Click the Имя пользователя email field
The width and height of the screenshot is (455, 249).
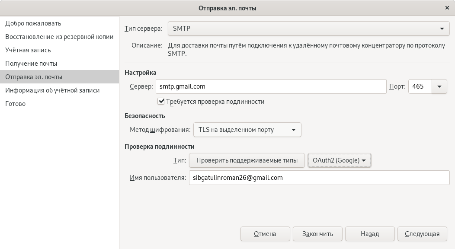319,178
